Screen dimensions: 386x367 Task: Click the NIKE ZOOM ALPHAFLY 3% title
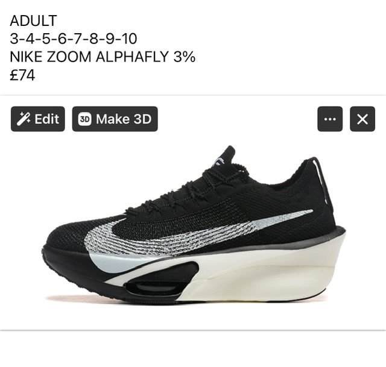click(x=103, y=57)
